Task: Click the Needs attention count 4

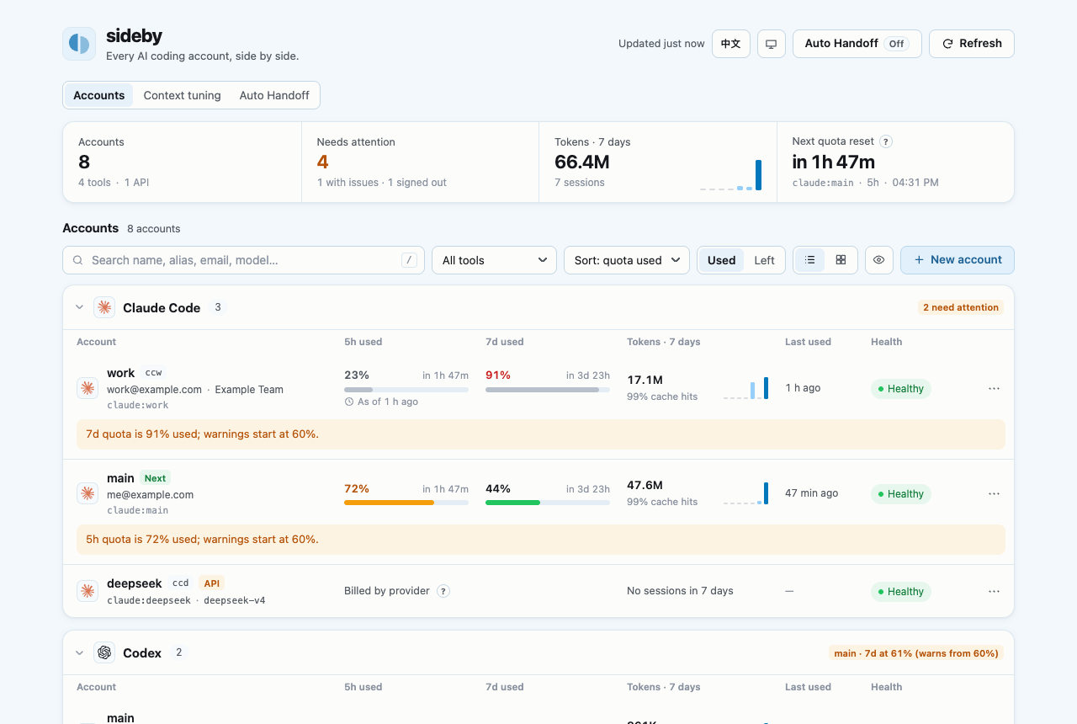Action: click(x=322, y=162)
